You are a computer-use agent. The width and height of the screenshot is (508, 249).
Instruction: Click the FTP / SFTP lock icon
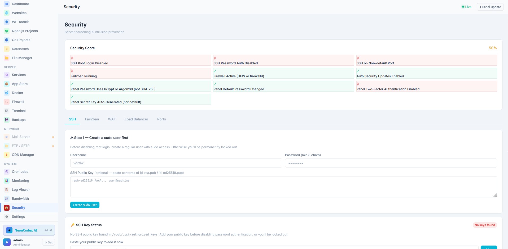pyautogui.click(x=53, y=146)
